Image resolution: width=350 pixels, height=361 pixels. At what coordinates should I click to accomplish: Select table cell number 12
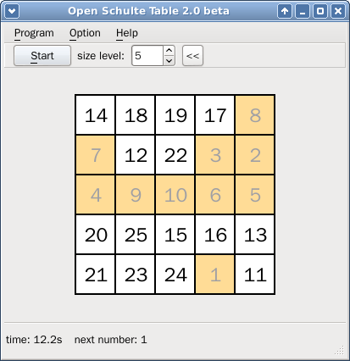pos(136,155)
